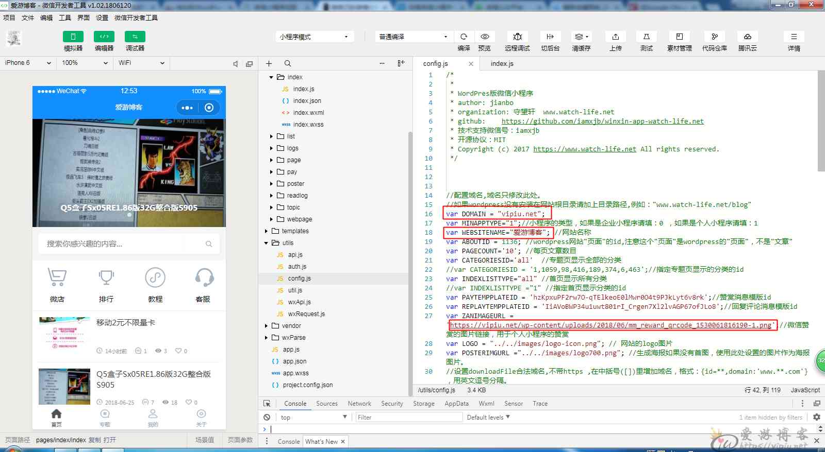Screen dimensions: 825x452
Task: Click the test (测试) flask icon
Action: point(646,37)
